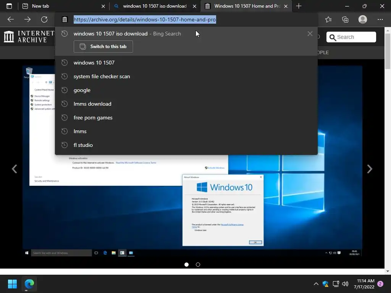Open the volume speaker tray icon
391x293 pixels.
click(345, 284)
